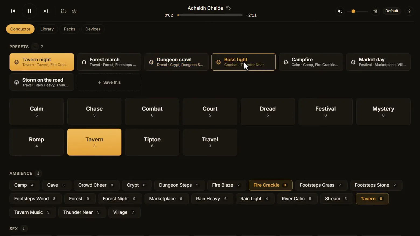Click the tag icon beside Achaidh Cheide
Image resolution: width=420 pixels, height=236 pixels.
tap(229, 8)
